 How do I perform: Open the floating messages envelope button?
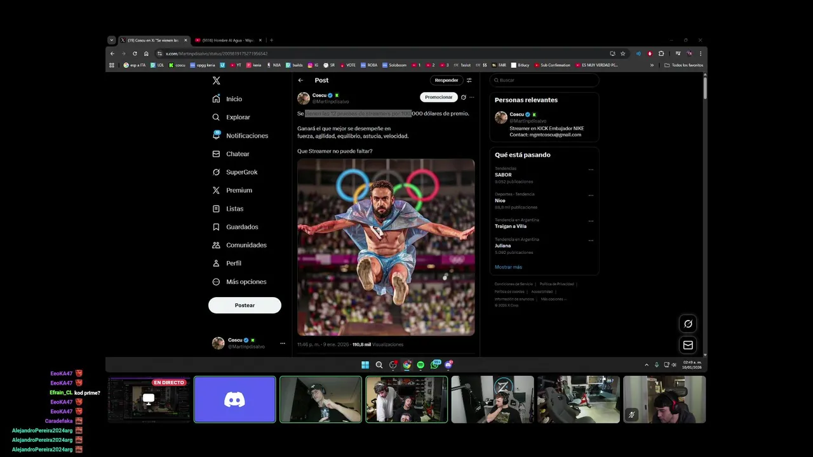coord(688,345)
